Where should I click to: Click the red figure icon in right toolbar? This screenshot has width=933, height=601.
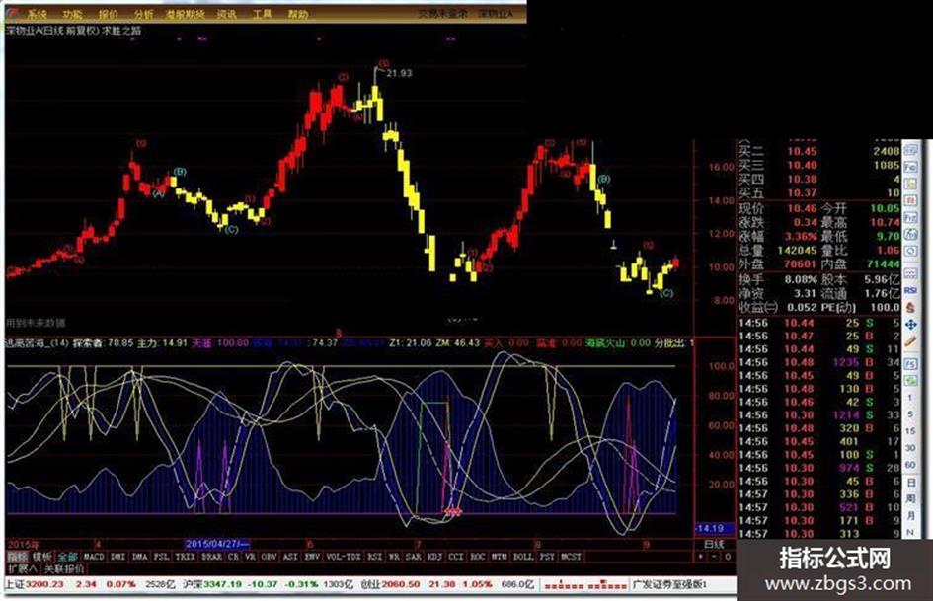click(x=911, y=308)
